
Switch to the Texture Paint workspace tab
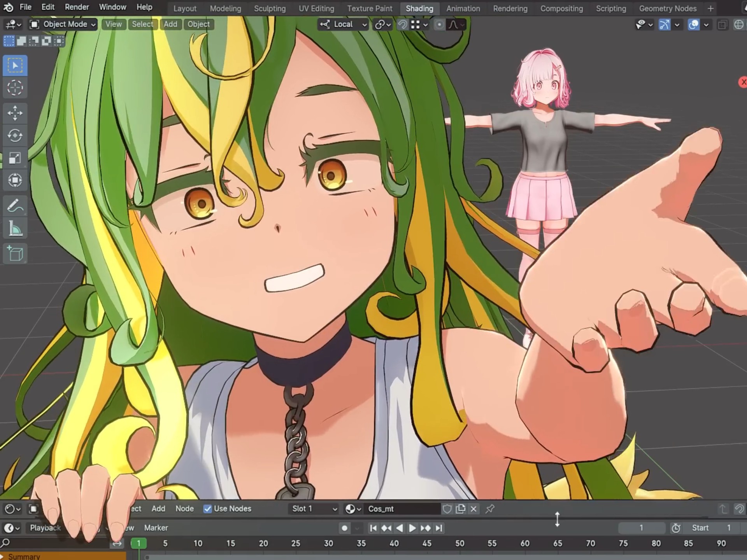click(x=370, y=9)
